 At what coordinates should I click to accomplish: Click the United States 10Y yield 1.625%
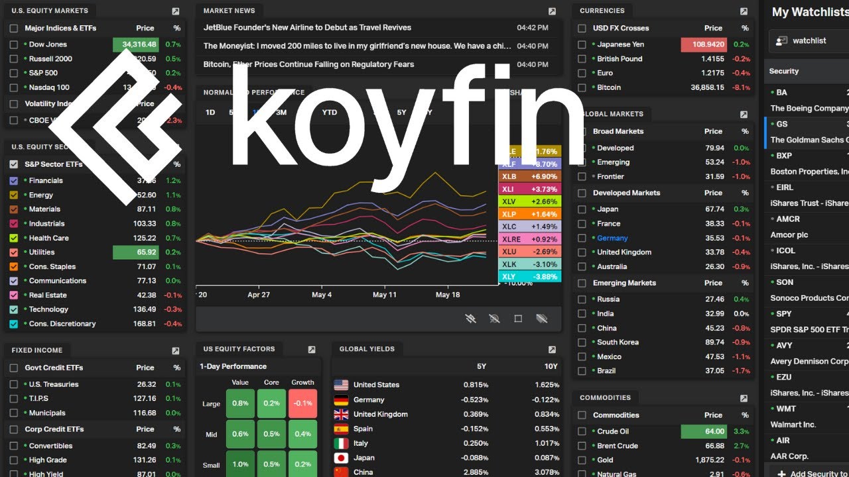(x=547, y=385)
